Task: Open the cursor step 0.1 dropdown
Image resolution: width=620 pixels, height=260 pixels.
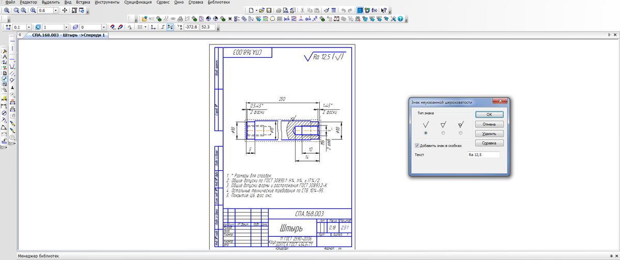Action: click(28, 27)
